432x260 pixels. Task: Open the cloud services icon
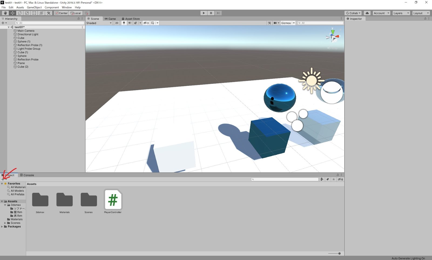(367, 13)
